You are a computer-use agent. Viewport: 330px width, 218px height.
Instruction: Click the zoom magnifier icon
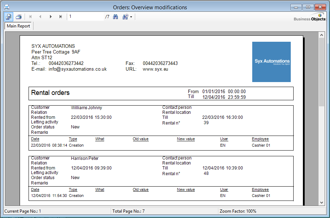tap(125, 17)
